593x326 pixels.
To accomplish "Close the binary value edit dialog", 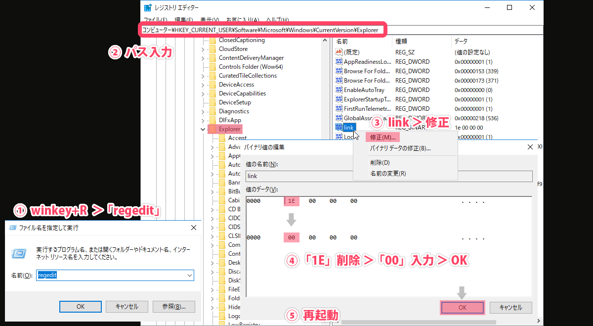I will 531,147.
